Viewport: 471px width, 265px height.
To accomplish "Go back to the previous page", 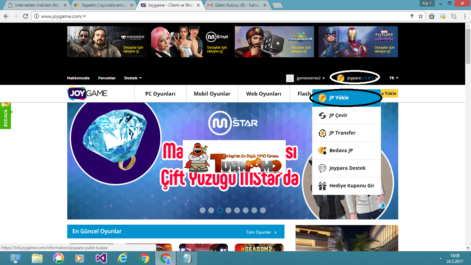I will pyautogui.click(x=6, y=16).
